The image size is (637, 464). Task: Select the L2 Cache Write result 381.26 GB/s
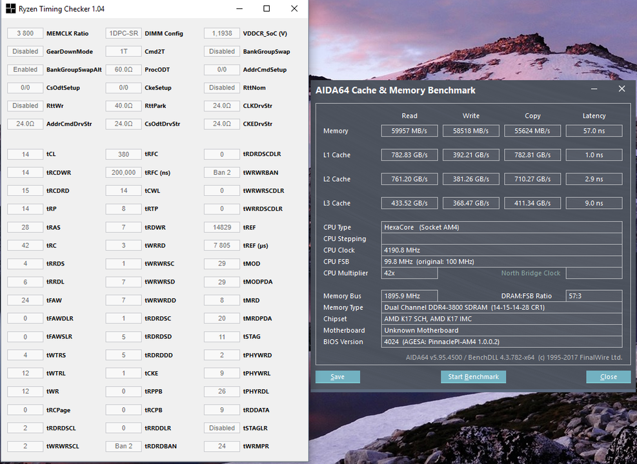pos(471,179)
